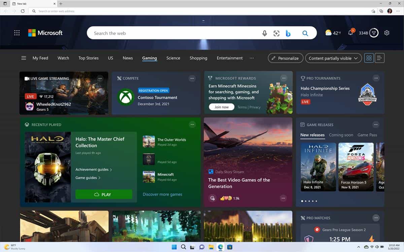Switch the feed layout to grid view
Image resolution: width=404 pixels, height=252 pixels.
pyautogui.click(x=369, y=58)
